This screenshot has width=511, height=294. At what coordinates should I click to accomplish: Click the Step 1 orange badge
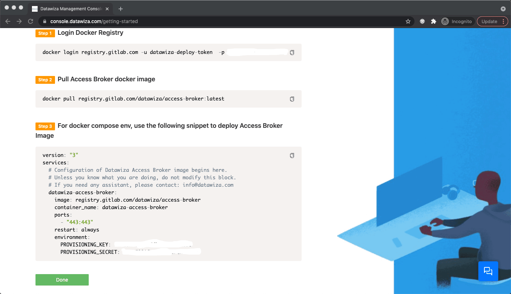45,33
